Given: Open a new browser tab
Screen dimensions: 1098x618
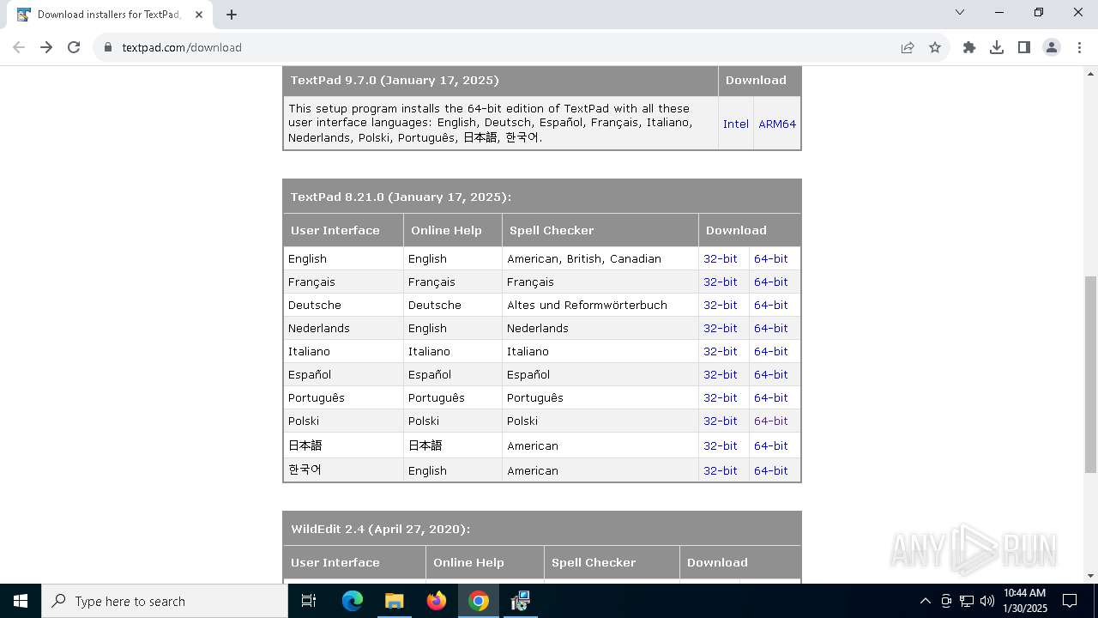Looking at the screenshot, I should point(232,14).
